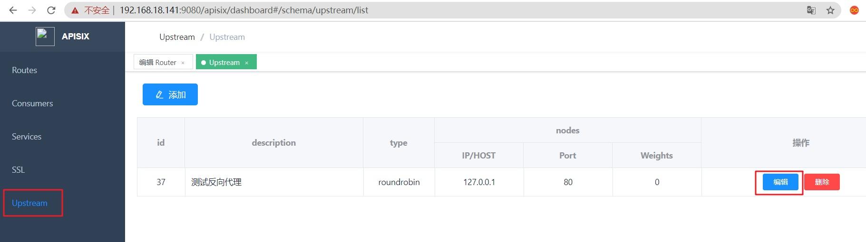Open Routes in the sidebar
866x242 pixels.
coord(24,70)
